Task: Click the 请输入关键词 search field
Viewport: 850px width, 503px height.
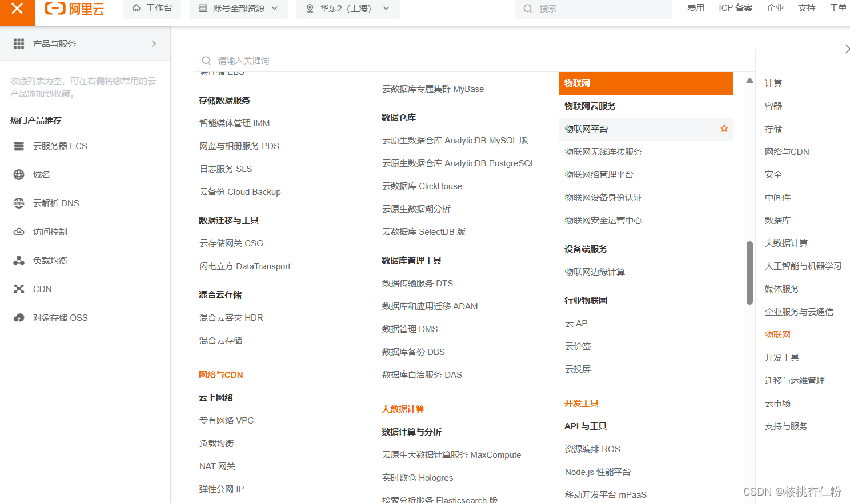Action: click(474, 61)
